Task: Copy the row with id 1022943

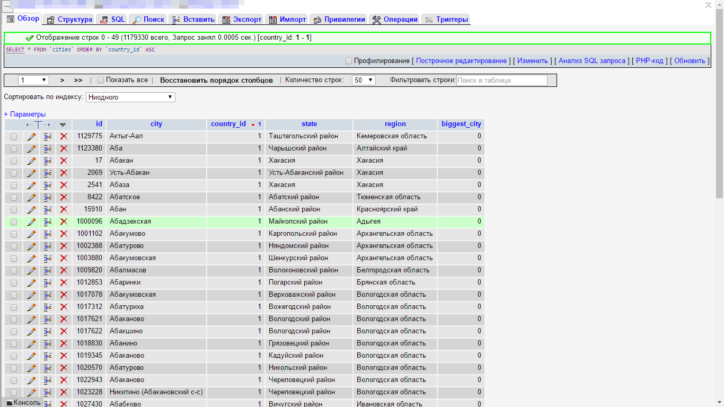Action: pos(48,380)
